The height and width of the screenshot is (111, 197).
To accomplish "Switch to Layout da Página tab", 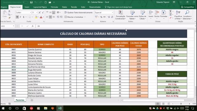I will pyautogui.click(x=40, y=7).
